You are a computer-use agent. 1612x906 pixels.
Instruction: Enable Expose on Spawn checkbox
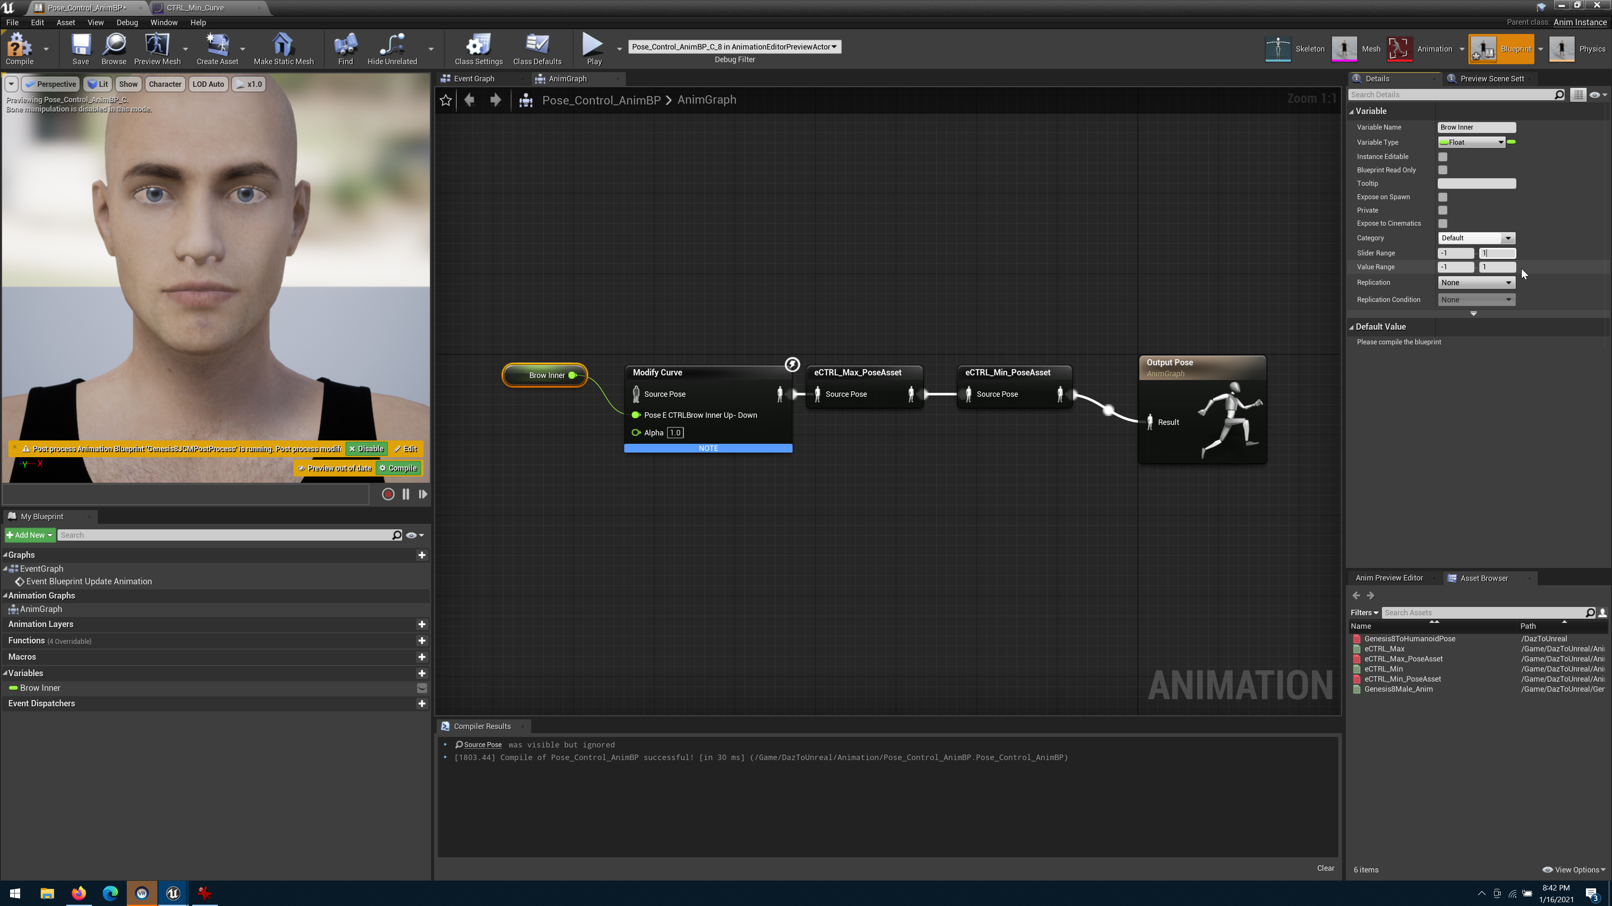pos(1442,197)
